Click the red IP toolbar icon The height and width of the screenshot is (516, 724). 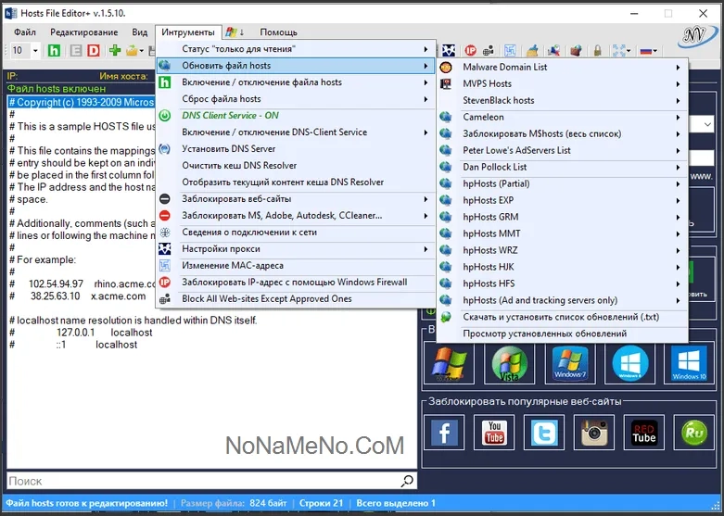tap(471, 50)
